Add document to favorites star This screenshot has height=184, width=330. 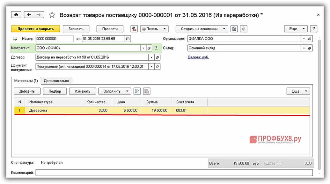tap(52, 15)
